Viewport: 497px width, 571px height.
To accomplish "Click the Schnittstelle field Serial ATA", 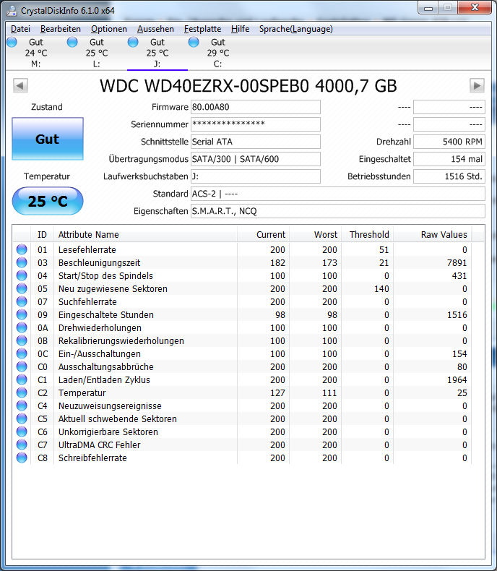I will pos(256,142).
